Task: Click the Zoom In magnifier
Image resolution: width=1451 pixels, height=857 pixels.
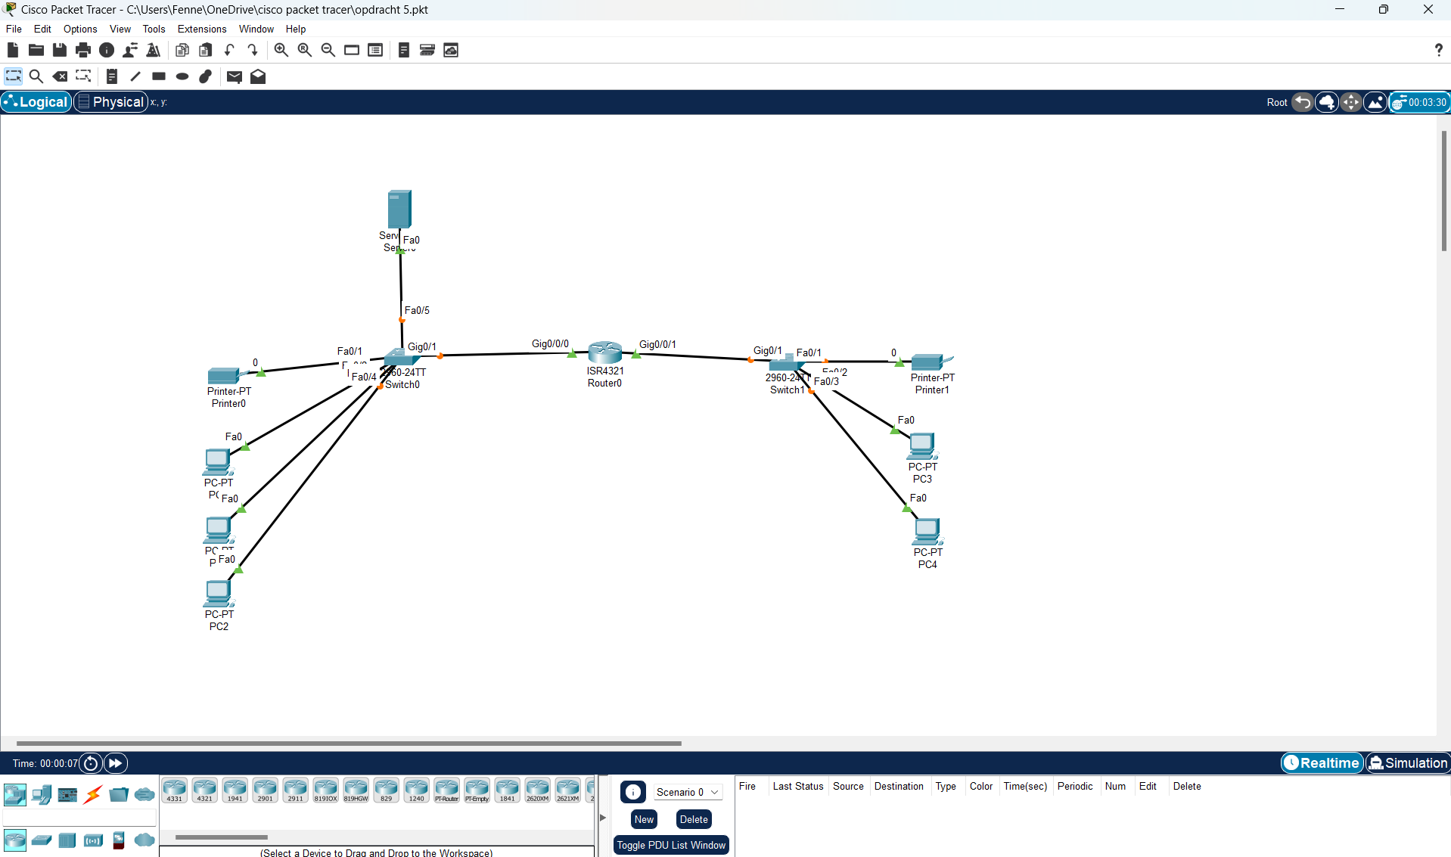Action: 281,51
